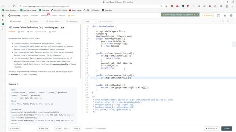Image resolution: width=236 pixels, height=132 pixels.
Task: Collapse code fold arrow at line 6 constructor
Action: click(89, 39)
